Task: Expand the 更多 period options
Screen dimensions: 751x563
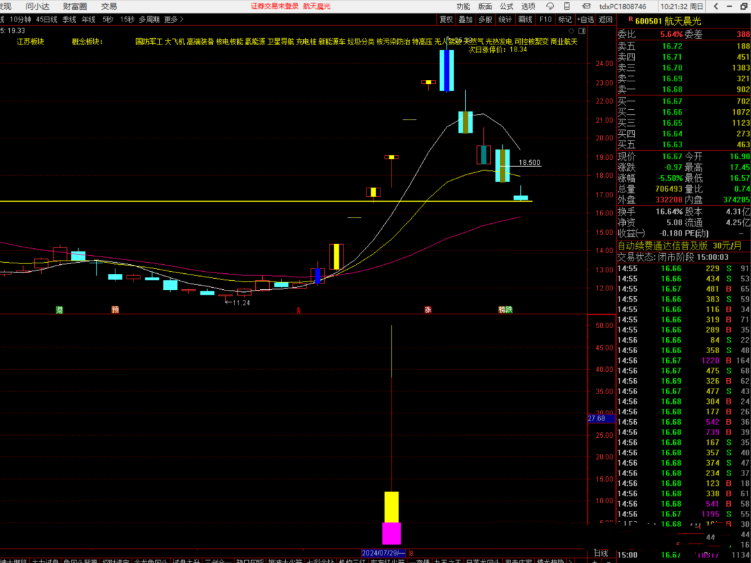Action: [172, 19]
